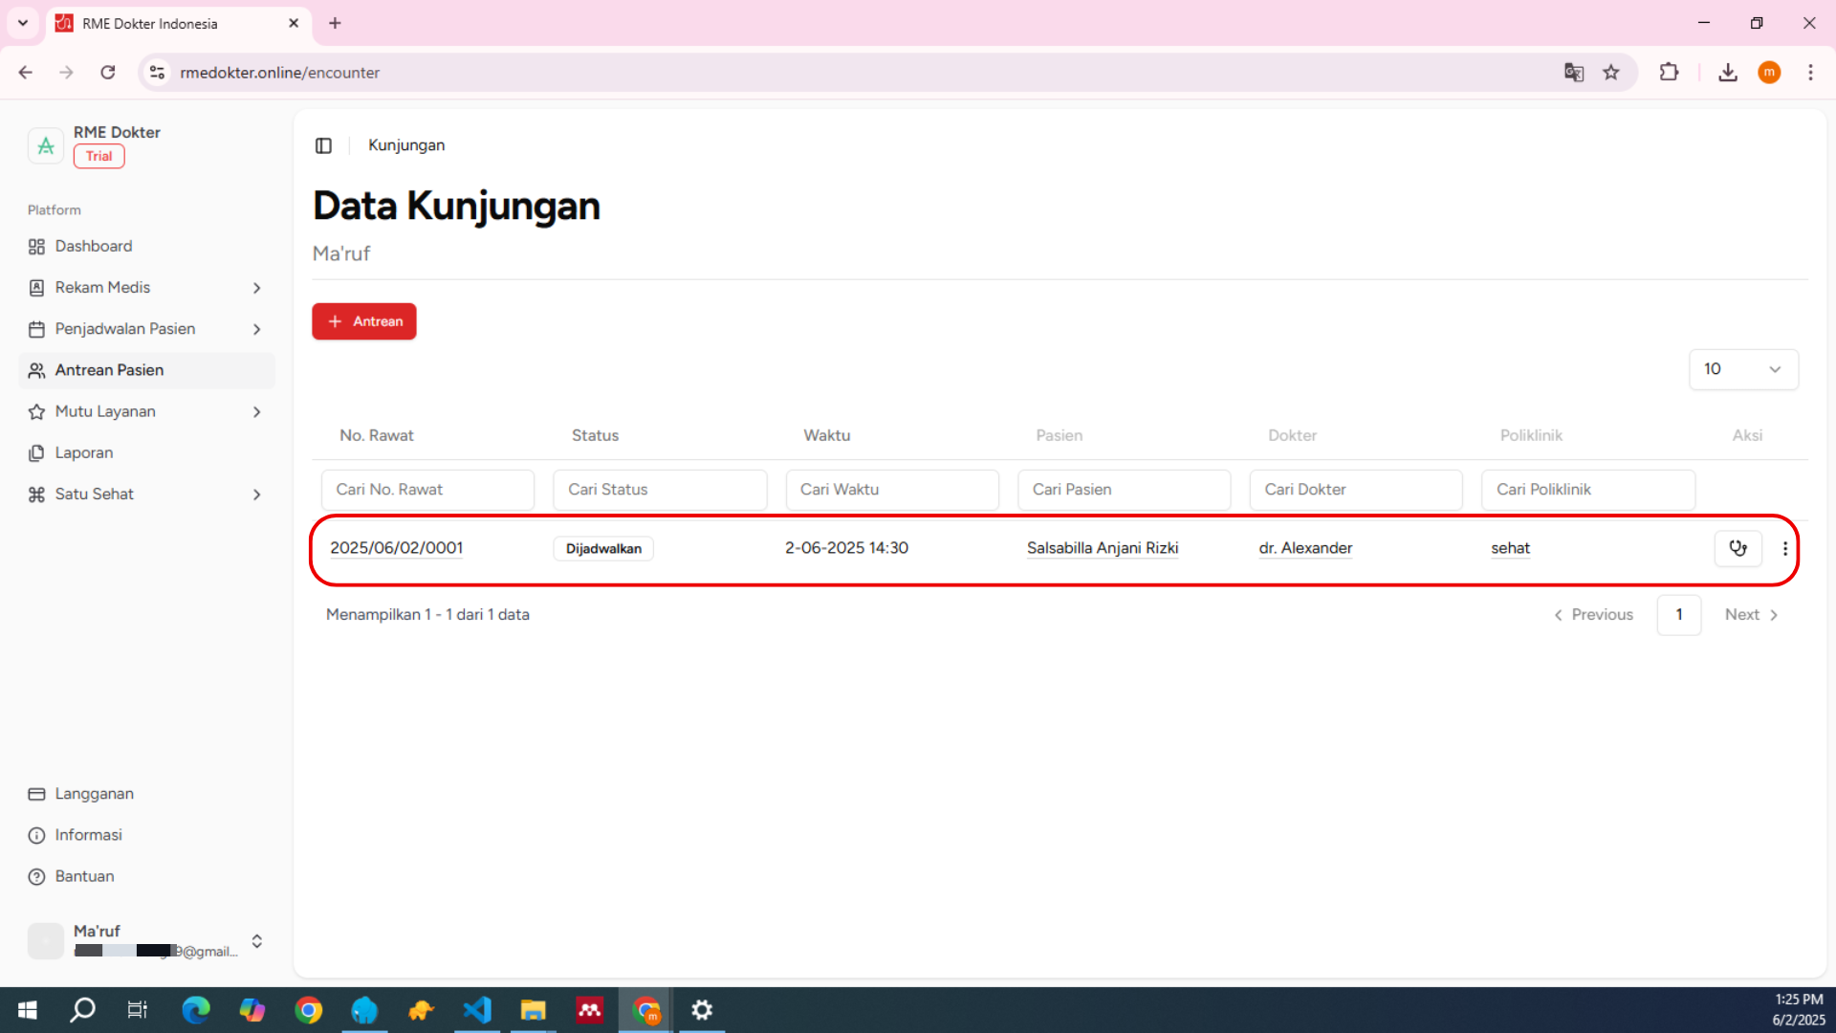Click the red Antrean add button
This screenshot has height=1033, width=1836.
click(364, 321)
